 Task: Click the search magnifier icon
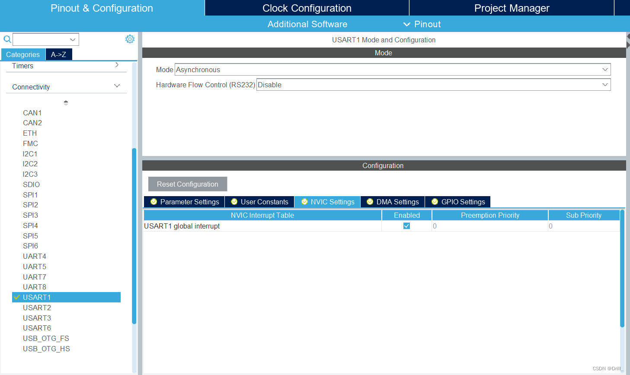tap(7, 39)
